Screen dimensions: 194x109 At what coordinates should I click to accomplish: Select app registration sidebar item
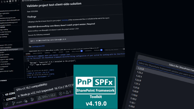5,13
